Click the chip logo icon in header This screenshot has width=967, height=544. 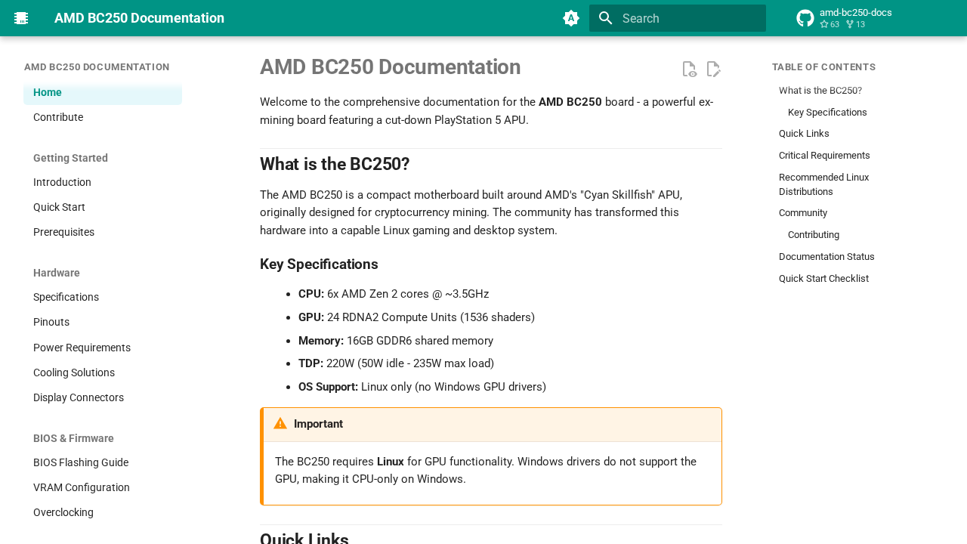point(21,18)
